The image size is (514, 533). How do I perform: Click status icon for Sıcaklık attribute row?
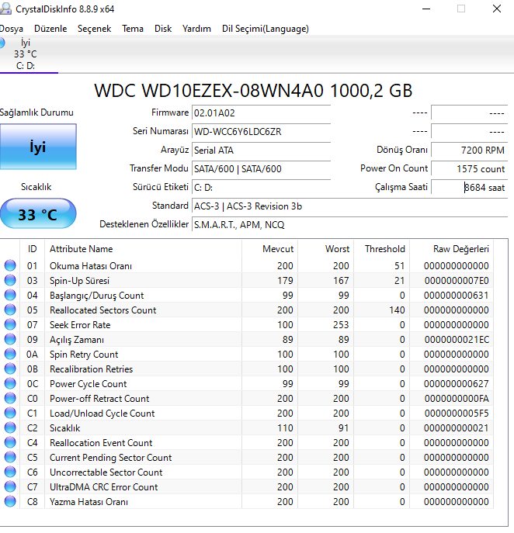[10, 427]
